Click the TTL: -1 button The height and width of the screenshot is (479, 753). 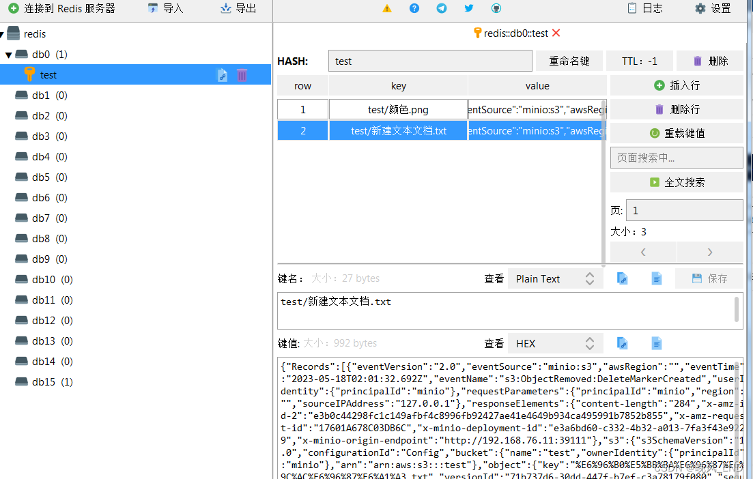pos(639,61)
